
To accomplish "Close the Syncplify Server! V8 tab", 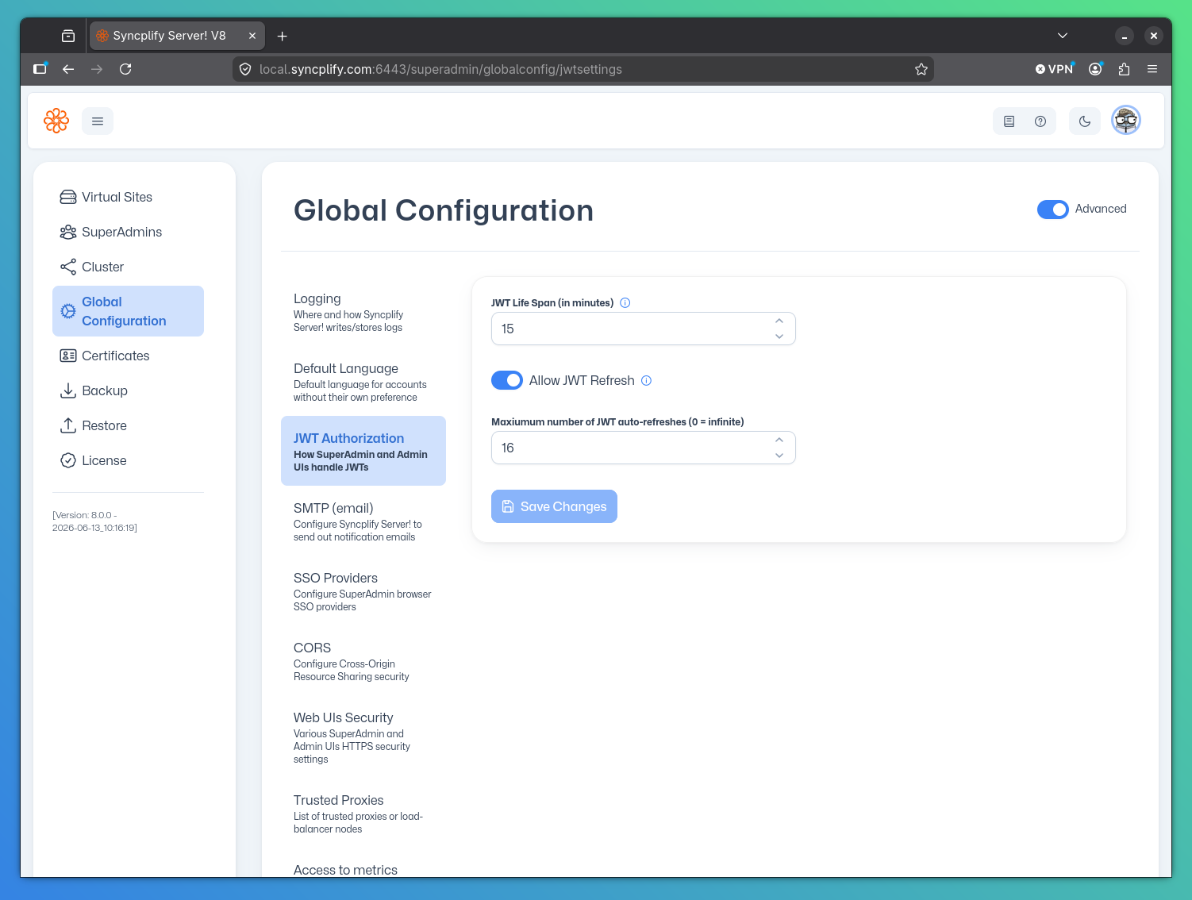I will point(252,36).
